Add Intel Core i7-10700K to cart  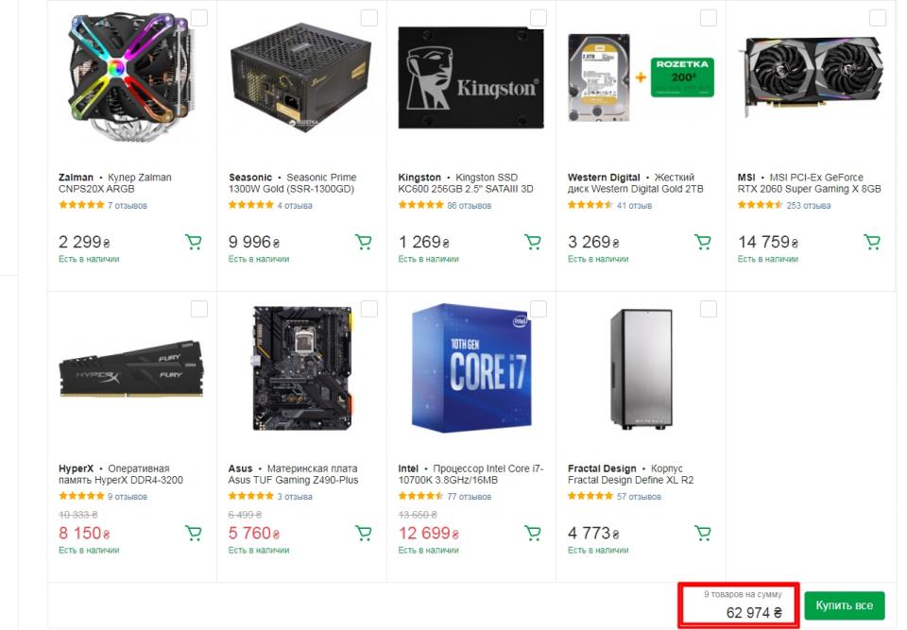(533, 534)
